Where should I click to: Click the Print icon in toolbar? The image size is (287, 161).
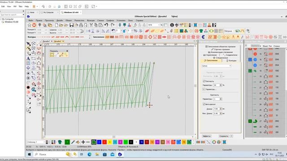(81, 25)
